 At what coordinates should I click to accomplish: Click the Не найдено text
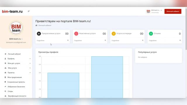[142, 57]
